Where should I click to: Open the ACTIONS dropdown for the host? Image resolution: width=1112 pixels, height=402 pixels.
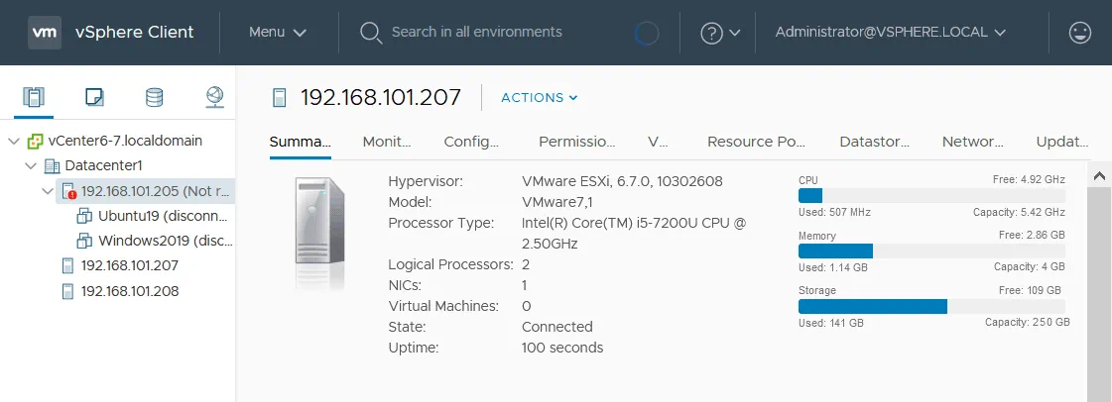539,98
